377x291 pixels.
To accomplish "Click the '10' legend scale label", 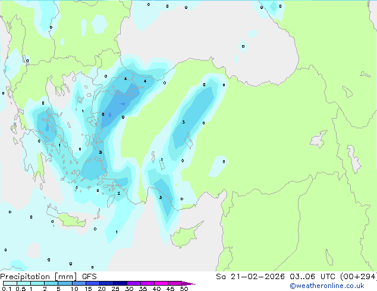I will click(74, 289).
